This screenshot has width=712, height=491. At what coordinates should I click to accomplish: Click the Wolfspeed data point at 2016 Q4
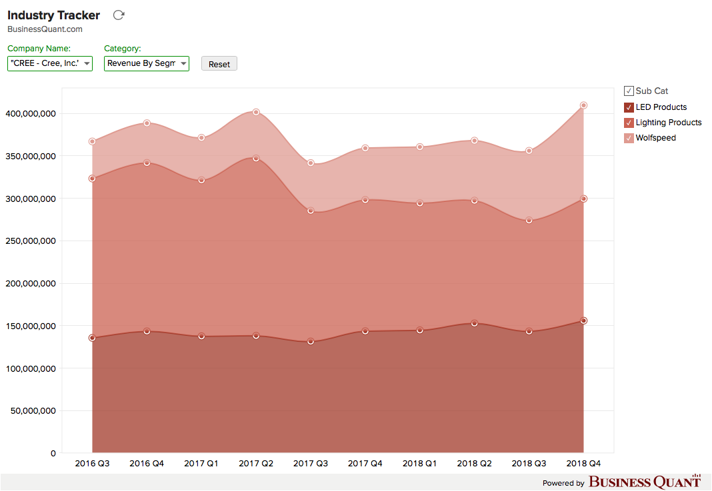(147, 123)
